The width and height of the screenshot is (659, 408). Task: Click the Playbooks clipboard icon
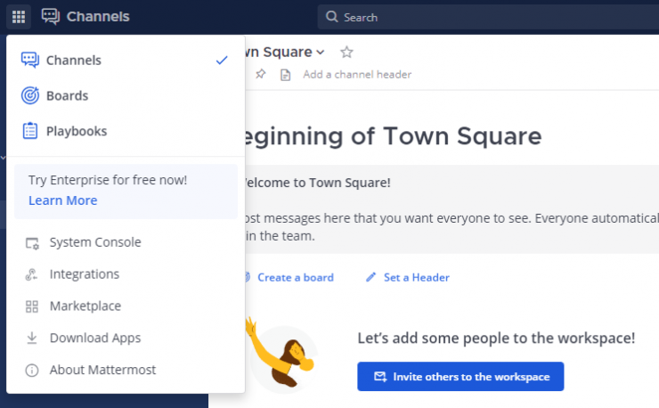30,131
